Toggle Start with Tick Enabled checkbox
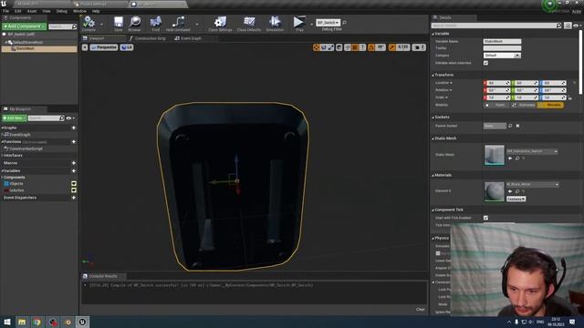Screen dimensions: 584x328 (x=485, y=218)
